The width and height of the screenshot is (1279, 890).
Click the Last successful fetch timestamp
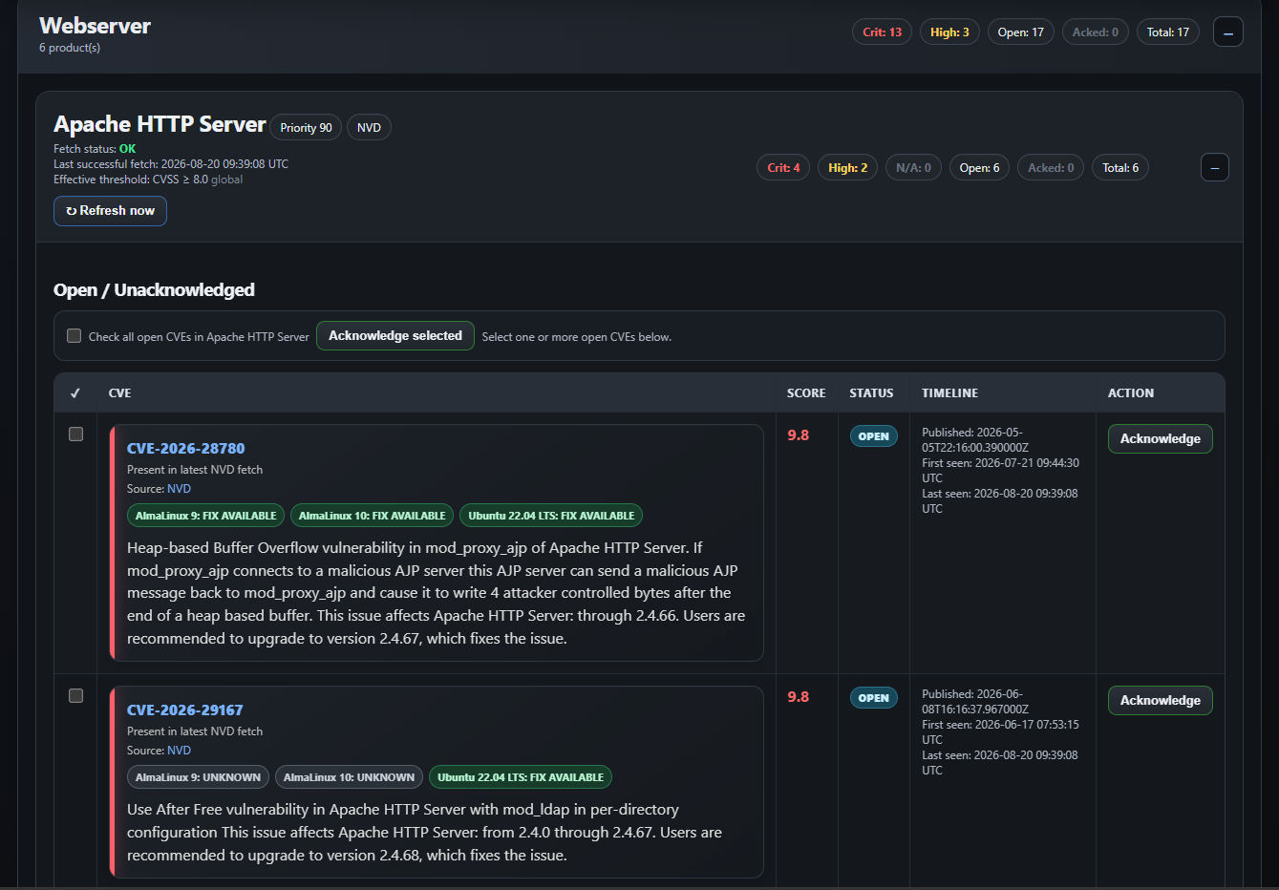coord(171,164)
